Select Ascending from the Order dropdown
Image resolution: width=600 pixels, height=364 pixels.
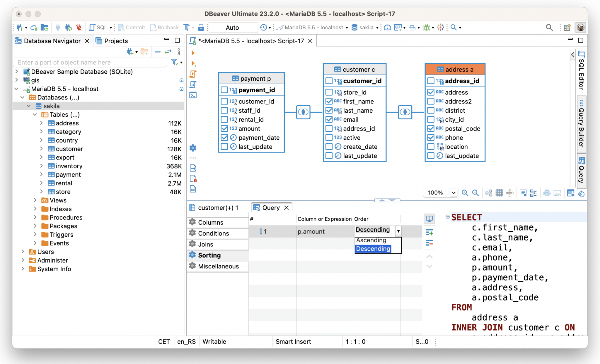click(371, 240)
